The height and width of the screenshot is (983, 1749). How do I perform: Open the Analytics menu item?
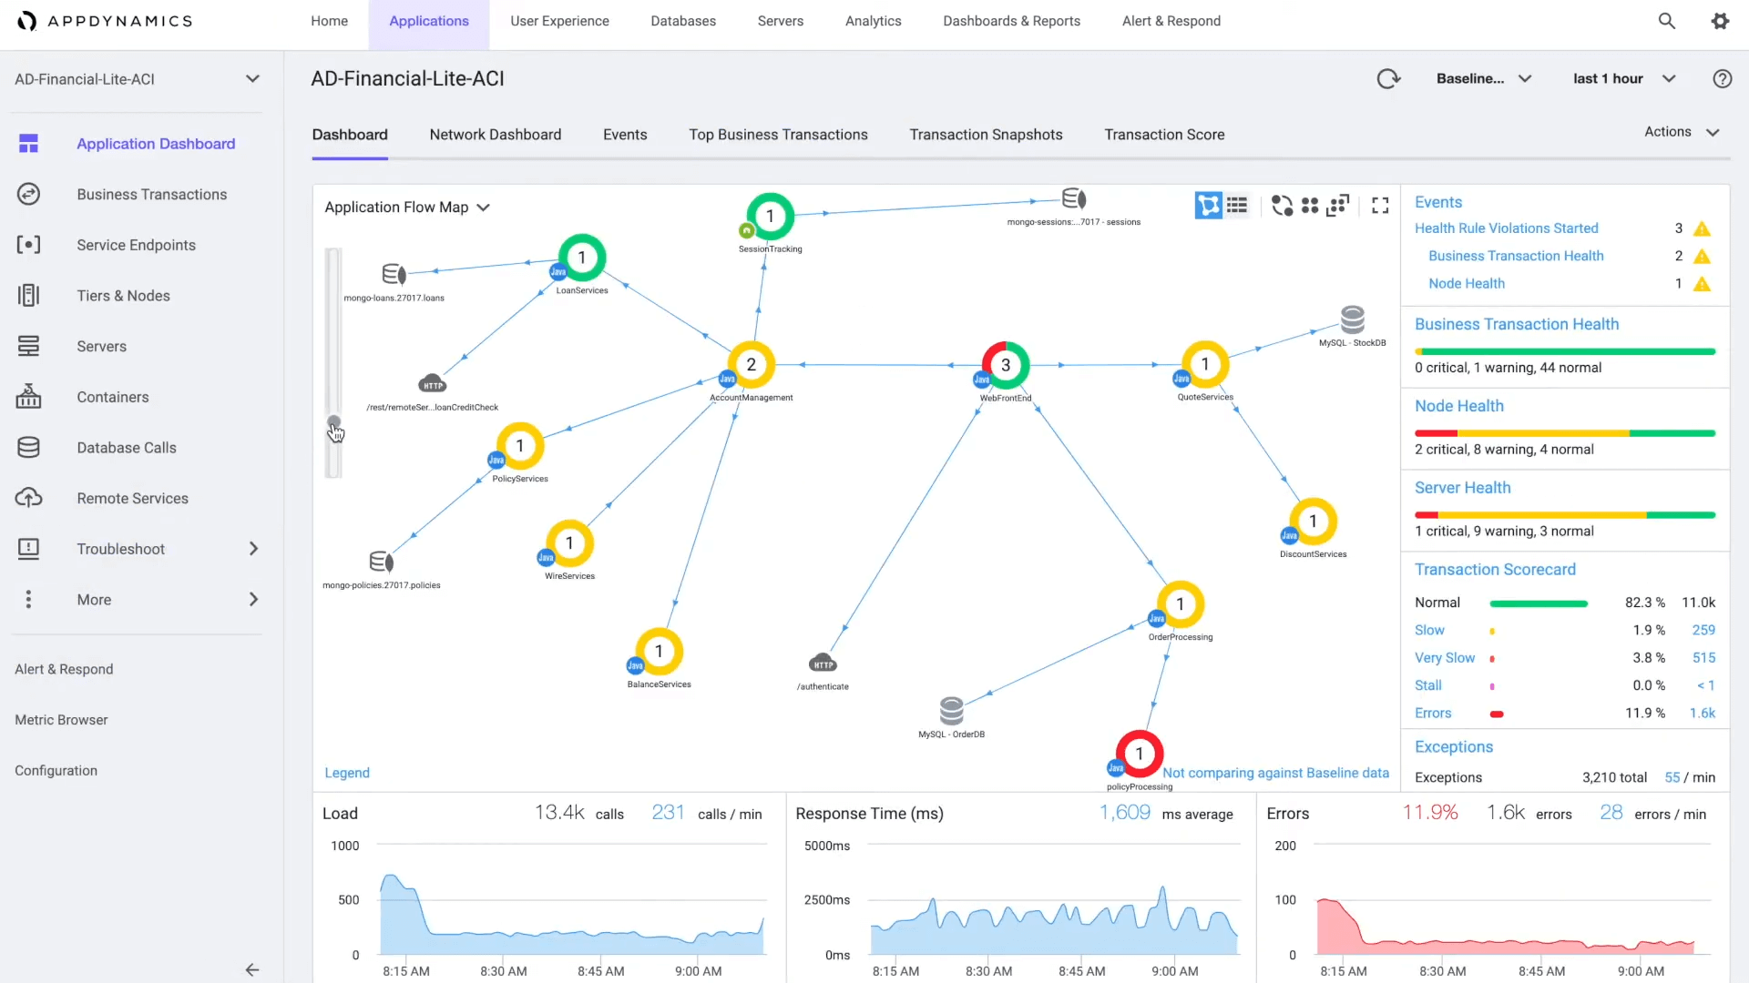coord(873,20)
